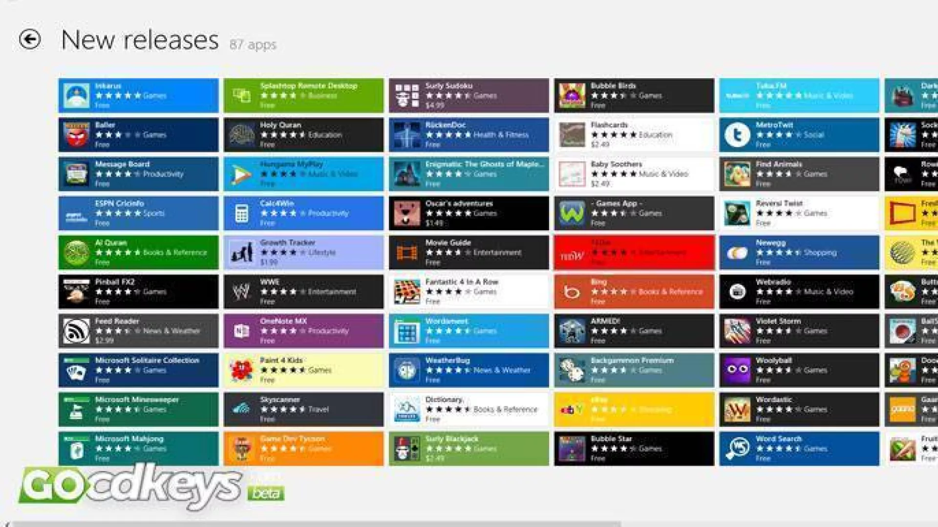Click the WWE logo icon
The width and height of the screenshot is (938, 527).
[242, 292]
